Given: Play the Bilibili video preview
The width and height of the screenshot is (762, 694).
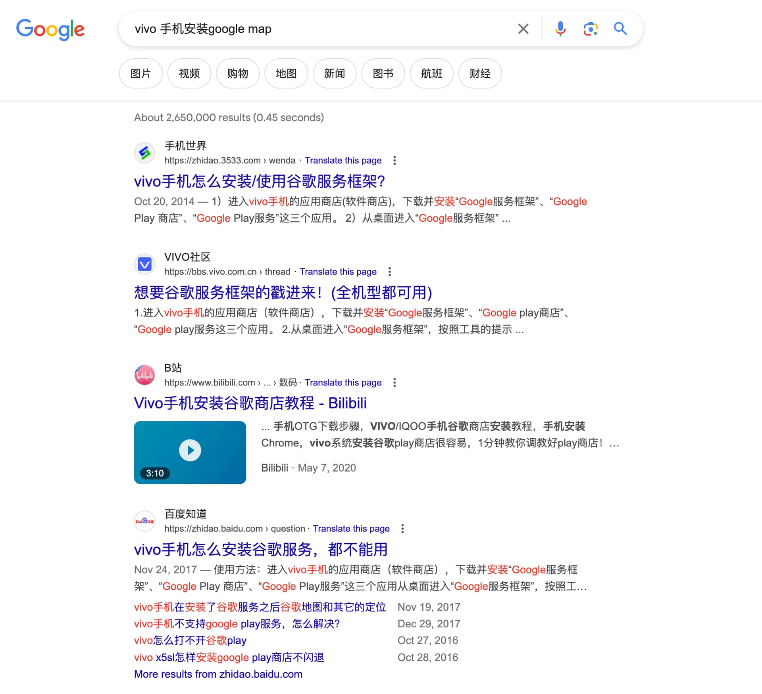Looking at the screenshot, I should click(x=190, y=450).
